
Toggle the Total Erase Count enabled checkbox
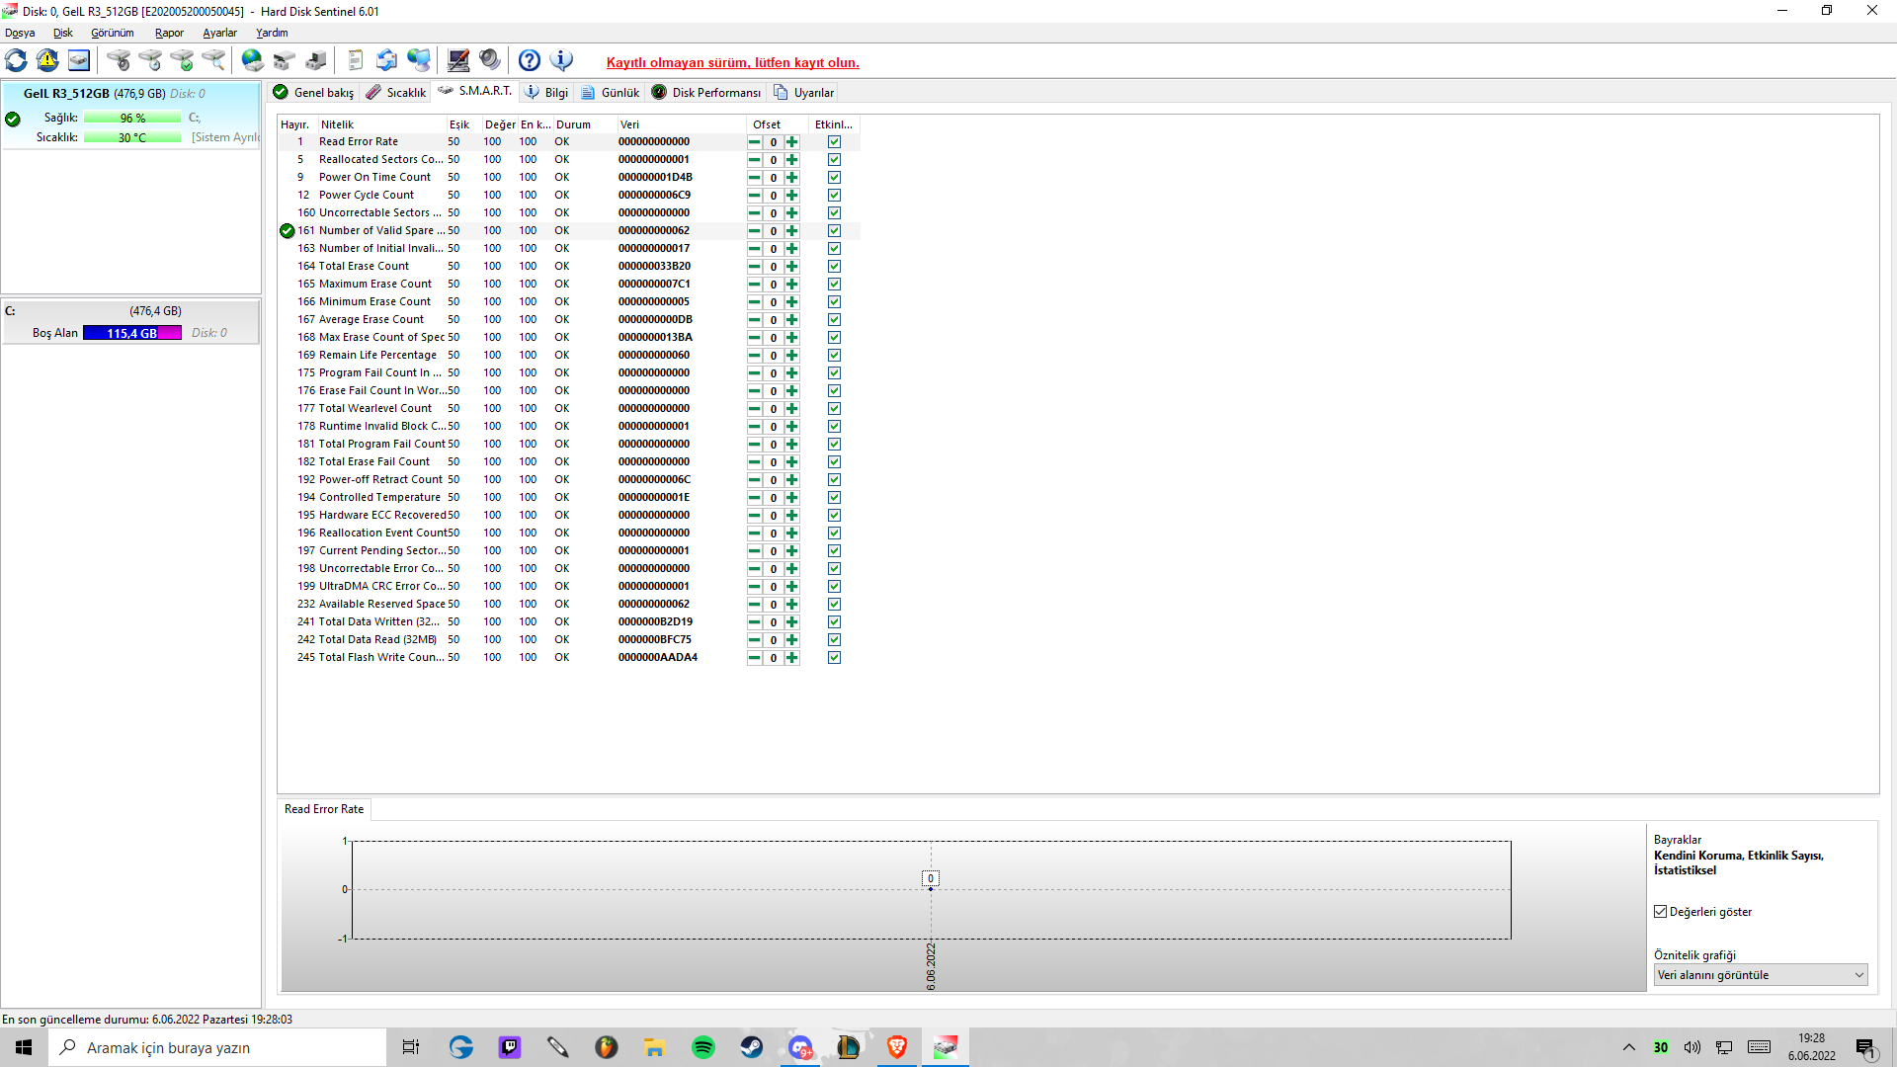pyautogui.click(x=834, y=267)
